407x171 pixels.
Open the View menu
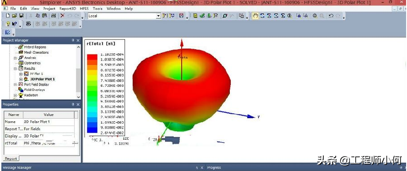[35, 9]
